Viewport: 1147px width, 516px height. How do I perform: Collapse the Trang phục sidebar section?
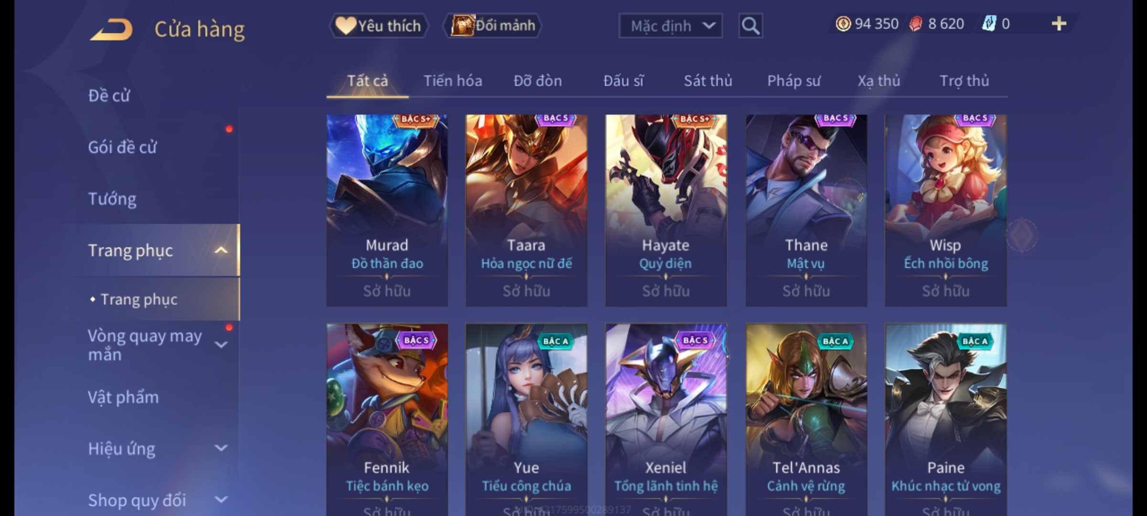pyautogui.click(x=221, y=250)
